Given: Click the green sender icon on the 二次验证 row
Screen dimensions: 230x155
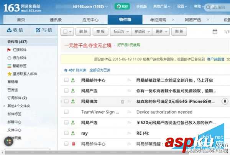Looking at the screenshot, I should coord(73,80).
